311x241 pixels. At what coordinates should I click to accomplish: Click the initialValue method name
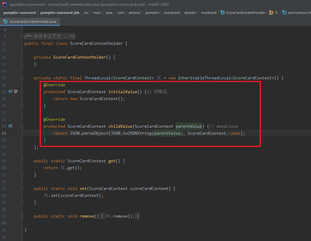click(x=123, y=92)
